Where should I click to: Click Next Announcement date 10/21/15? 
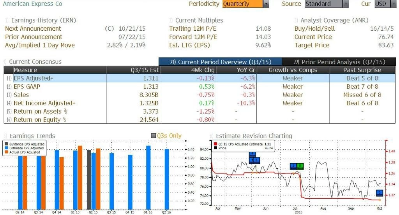tap(132, 29)
